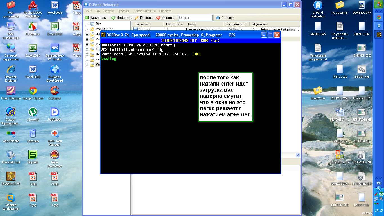Select the DOSBox 0.74 desktop shortcut
This screenshot has width=384, height=216.
coord(11,179)
